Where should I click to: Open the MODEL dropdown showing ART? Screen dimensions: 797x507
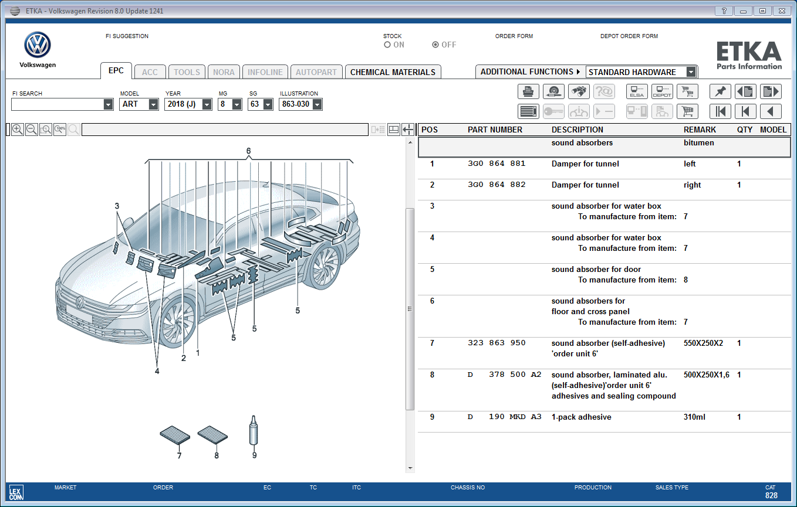(x=154, y=104)
